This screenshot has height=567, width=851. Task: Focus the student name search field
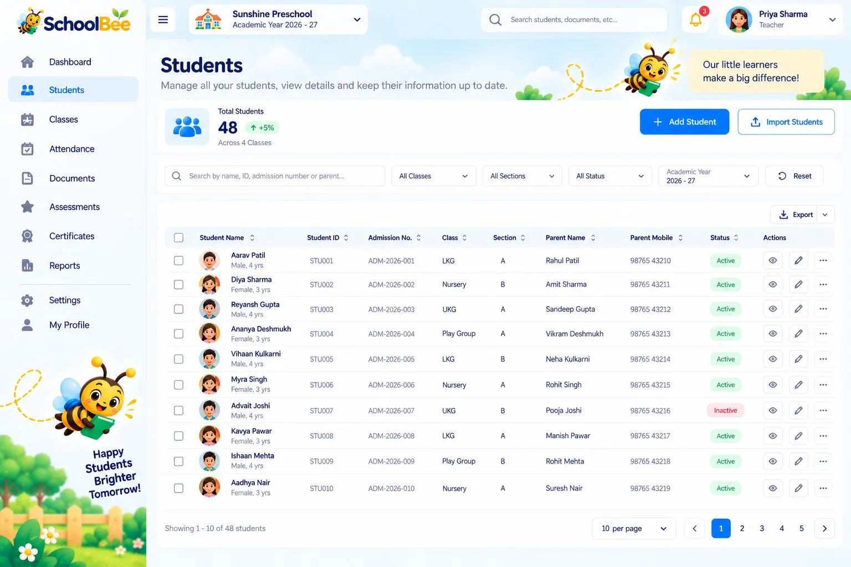(275, 176)
